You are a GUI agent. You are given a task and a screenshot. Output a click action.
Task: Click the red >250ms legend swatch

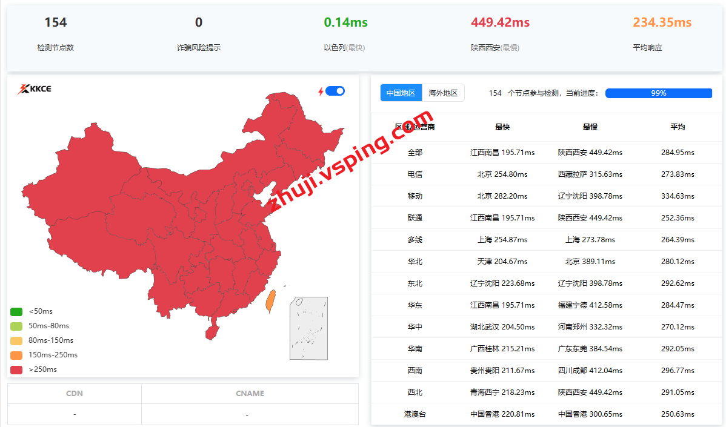[x=16, y=370]
